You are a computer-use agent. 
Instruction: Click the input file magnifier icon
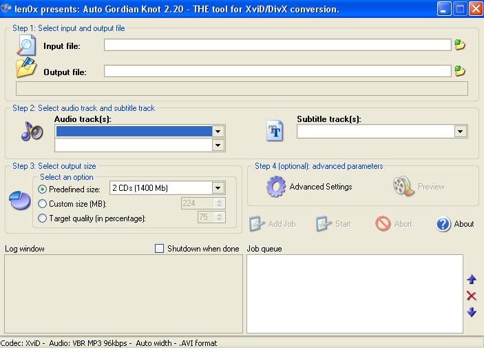click(27, 45)
